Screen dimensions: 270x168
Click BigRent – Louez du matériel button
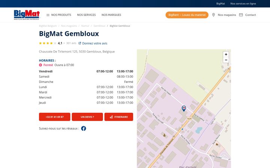[187, 15]
